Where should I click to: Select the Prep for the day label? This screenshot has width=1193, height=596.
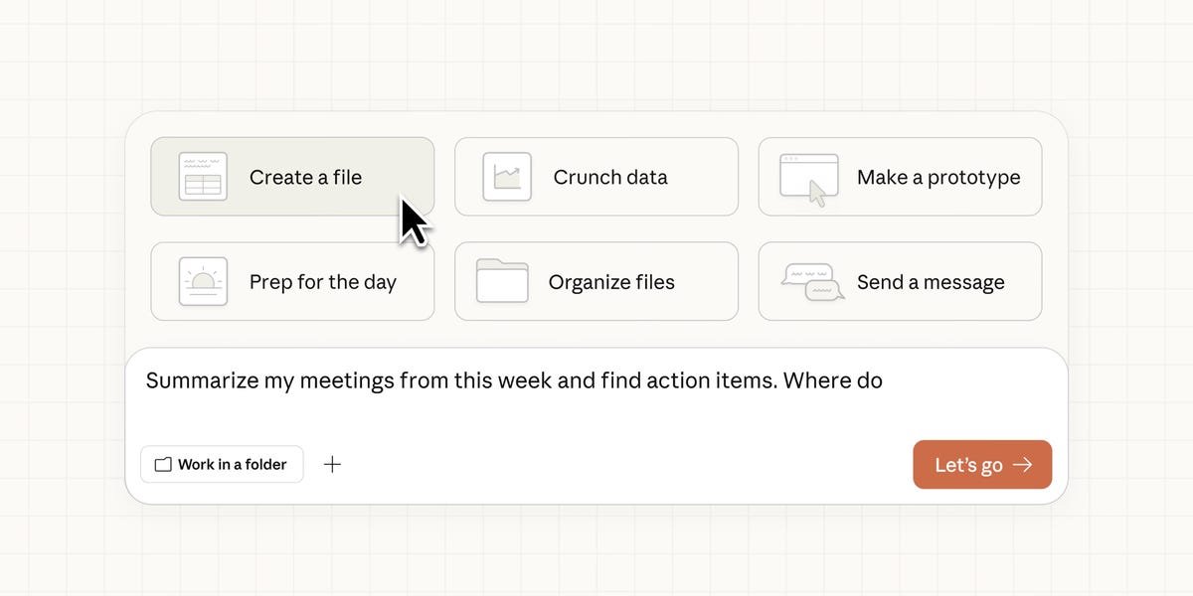click(322, 282)
